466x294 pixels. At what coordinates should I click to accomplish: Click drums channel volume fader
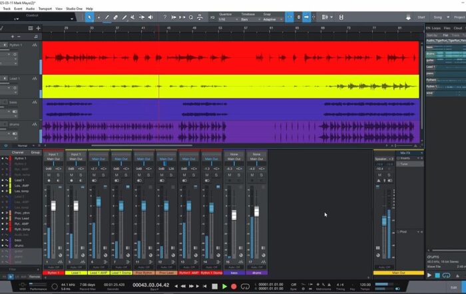(x=256, y=211)
